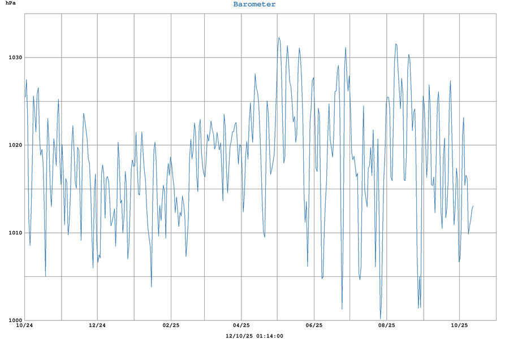509x339 pixels.
Task: Select the 10/25 x-axis date label
Action: tap(459, 326)
